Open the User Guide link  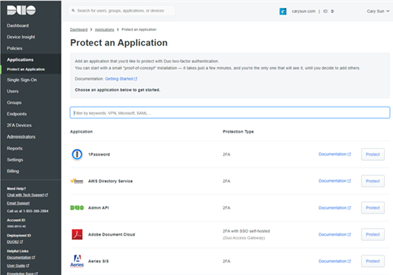(x=18, y=266)
